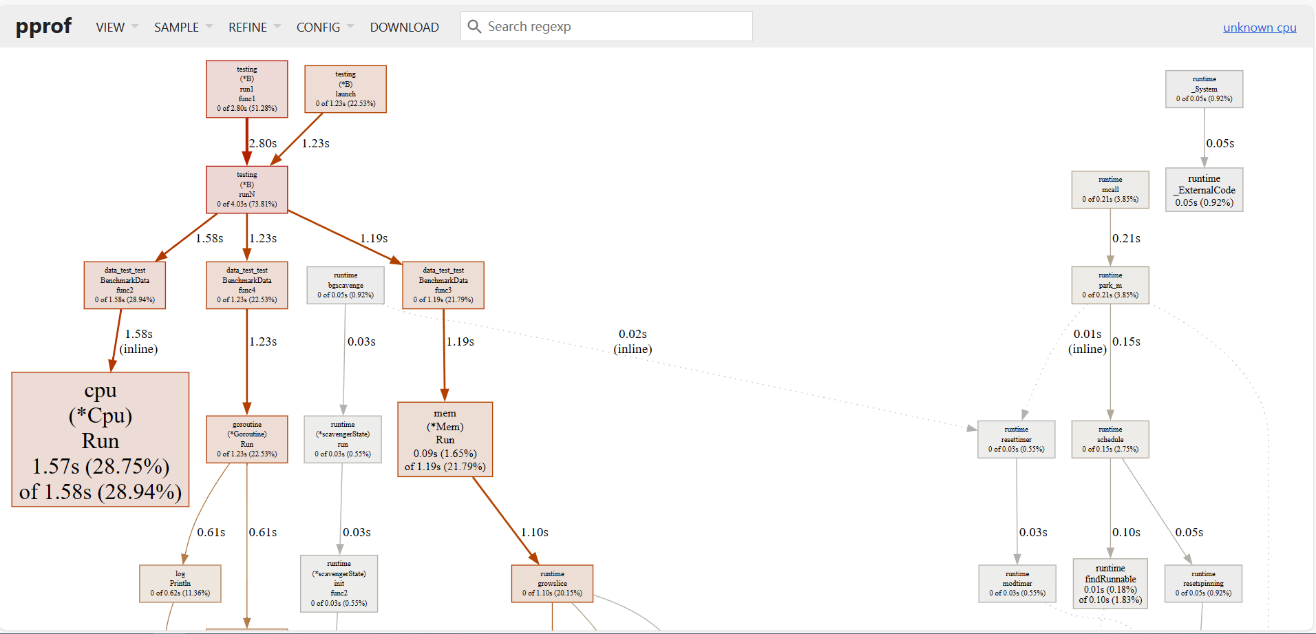Select the runtime _System node
The image size is (1316, 634).
pyautogui.click(x=1204, y=89)
